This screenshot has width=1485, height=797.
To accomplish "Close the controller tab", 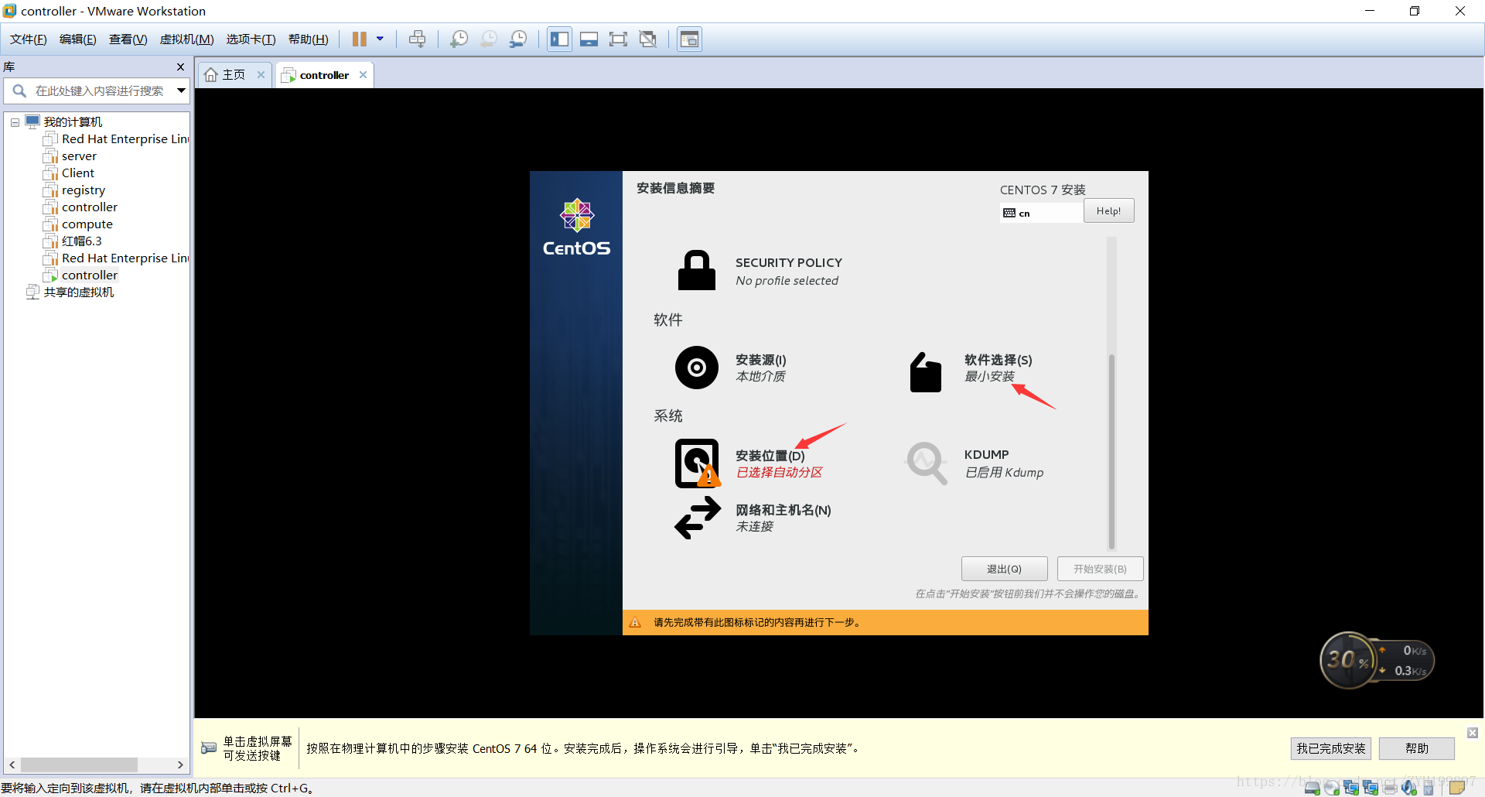I will click(364, 75).
